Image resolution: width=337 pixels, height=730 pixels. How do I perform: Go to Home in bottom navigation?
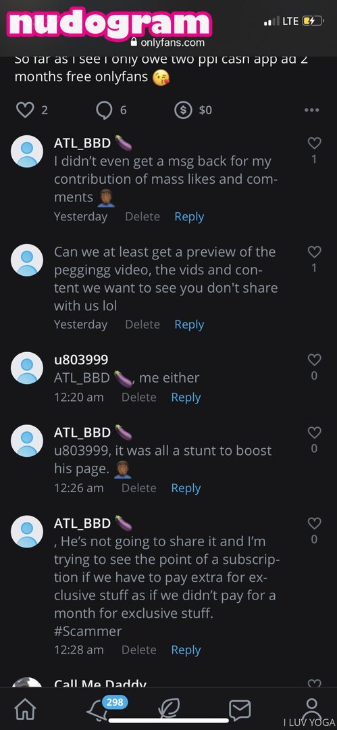(25, 710)
